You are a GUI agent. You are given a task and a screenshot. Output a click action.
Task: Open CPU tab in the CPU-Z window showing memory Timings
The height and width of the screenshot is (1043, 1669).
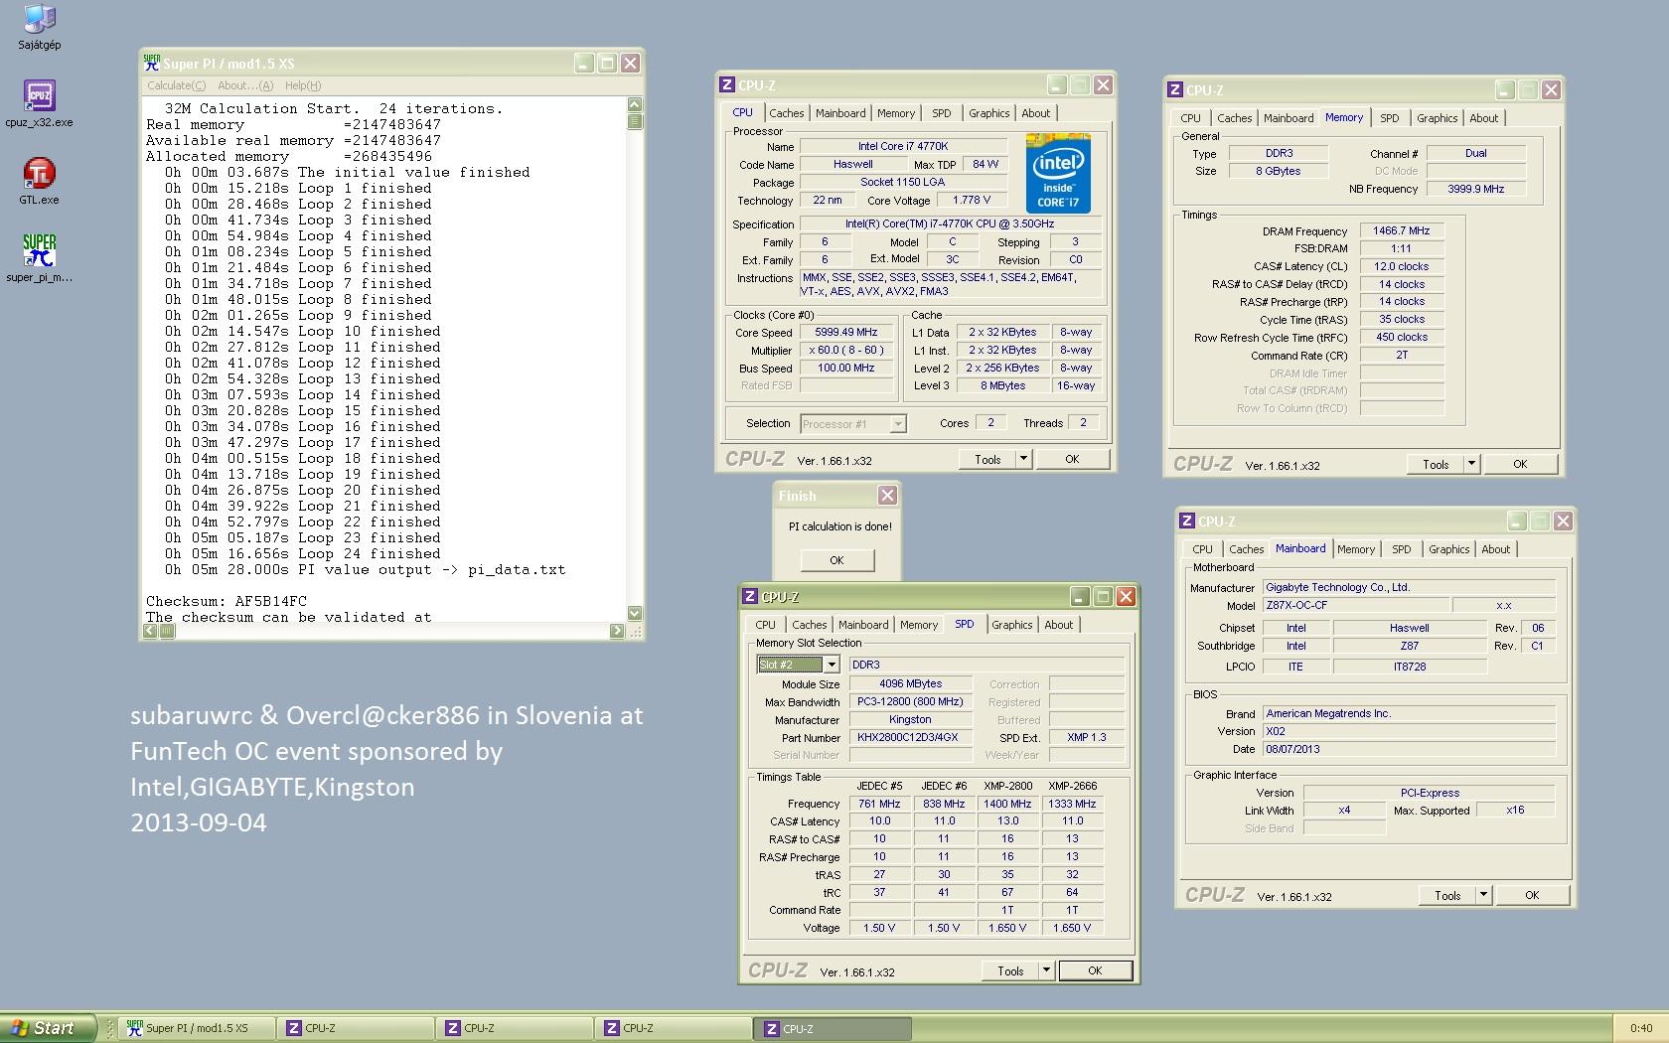(x=1191, y=118)
